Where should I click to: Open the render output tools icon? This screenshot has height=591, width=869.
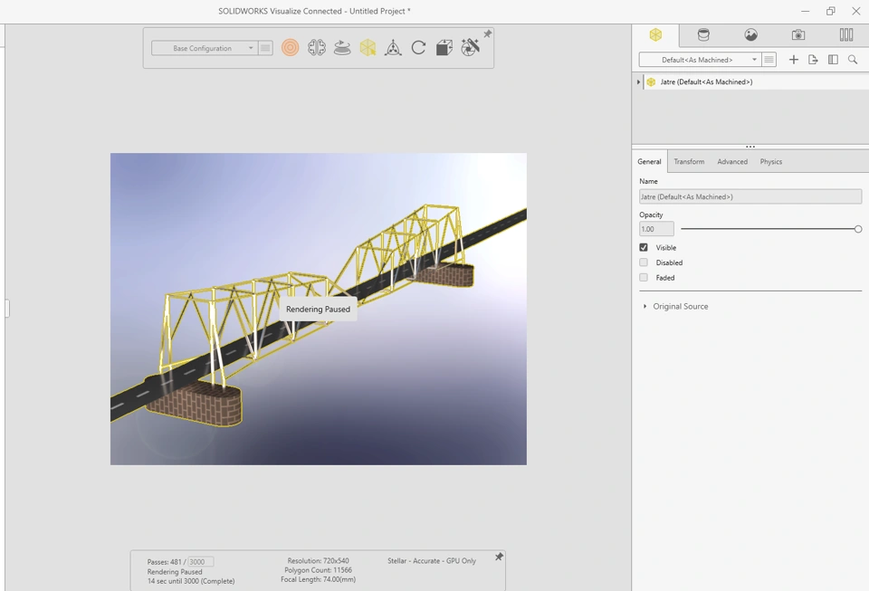pos(470,48)
